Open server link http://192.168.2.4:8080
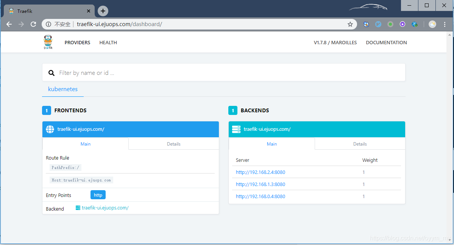 (260, 172)
